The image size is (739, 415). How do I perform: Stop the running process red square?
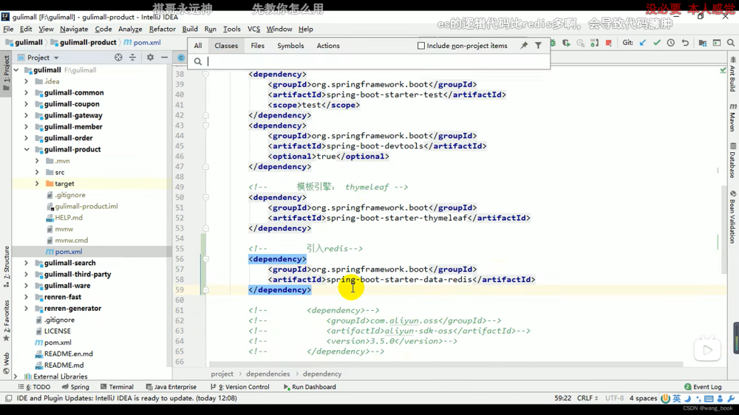[608, 43]
